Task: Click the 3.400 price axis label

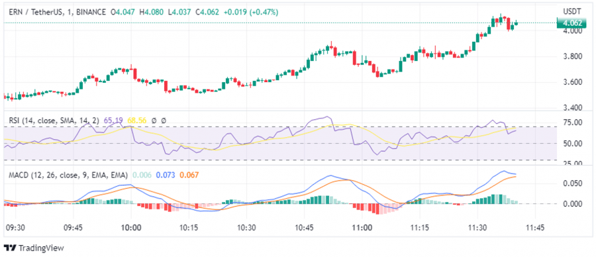Action: pyautogui.click(x=572, y=107)
